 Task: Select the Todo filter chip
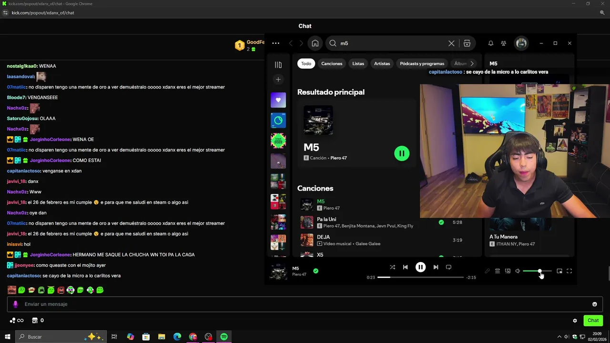pyautogui.click(x=306, y=63)
